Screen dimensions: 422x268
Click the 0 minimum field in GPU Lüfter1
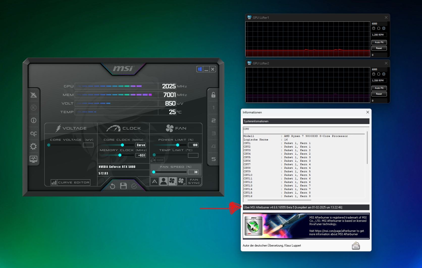[x=379, y=55]
